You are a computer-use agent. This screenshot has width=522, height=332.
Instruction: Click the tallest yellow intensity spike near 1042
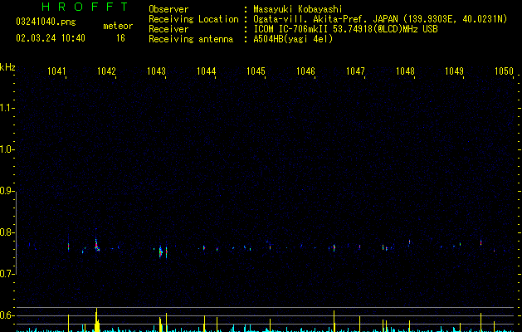[x=97, y=320]
